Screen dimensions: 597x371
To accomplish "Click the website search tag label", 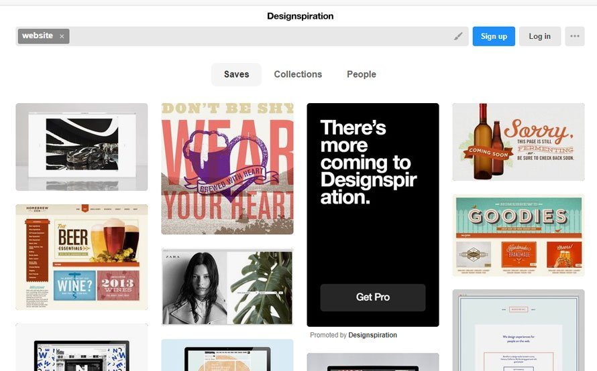I will click(38, 35).
